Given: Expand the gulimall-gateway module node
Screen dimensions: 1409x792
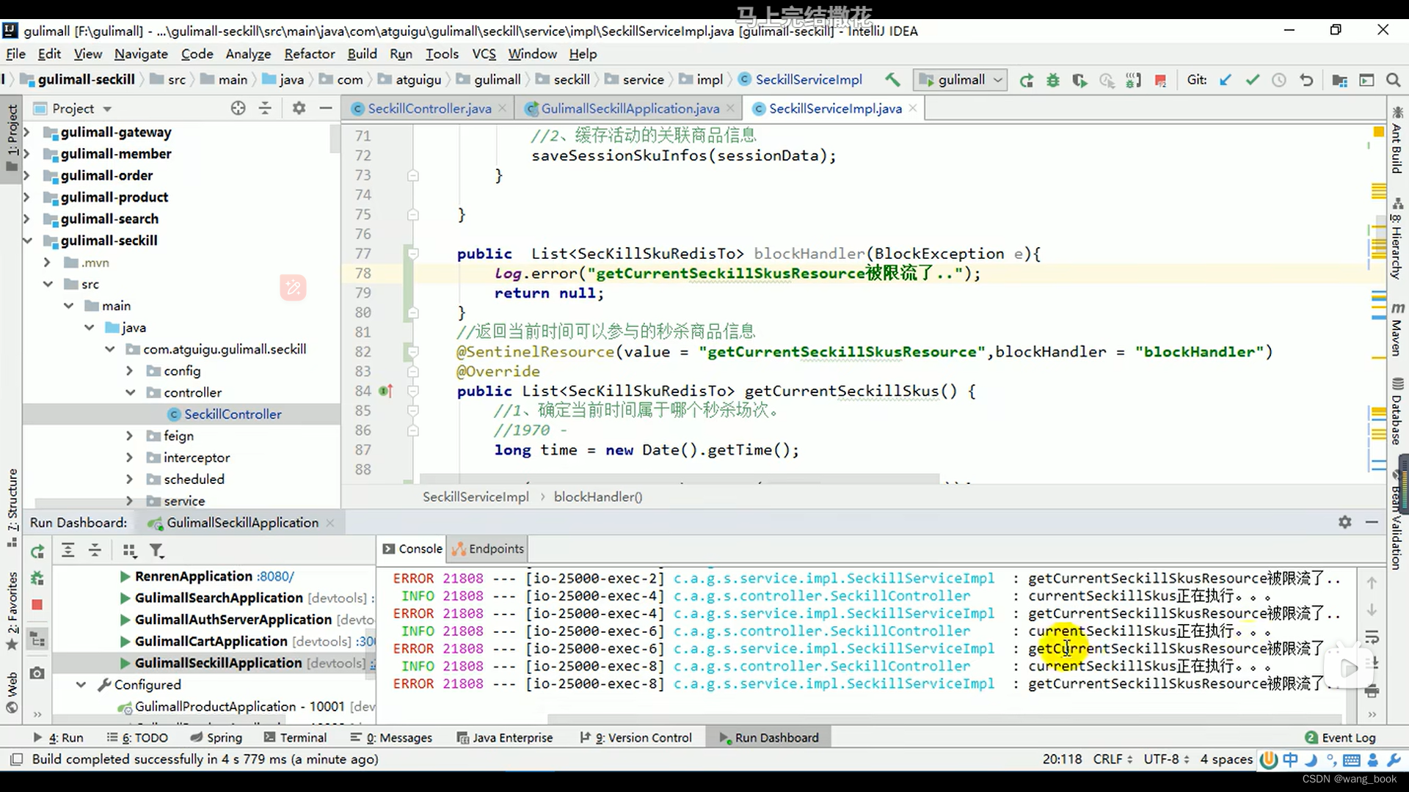Looking at the screenshot, I should coord(26,133).
